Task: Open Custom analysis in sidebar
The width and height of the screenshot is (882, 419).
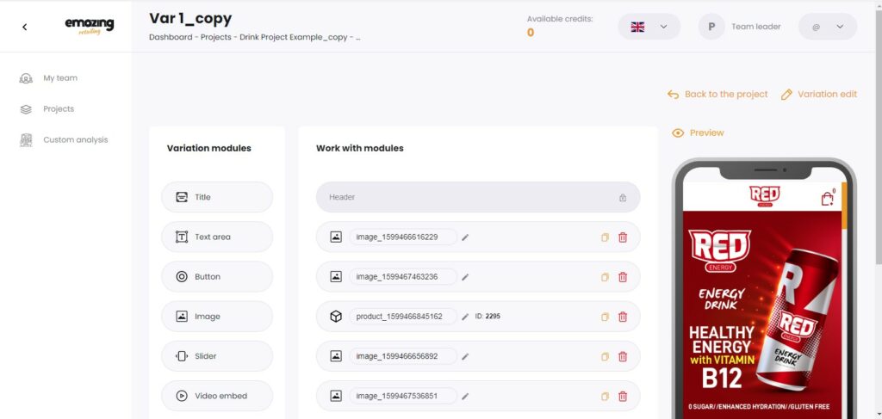Action: (76, 140)
